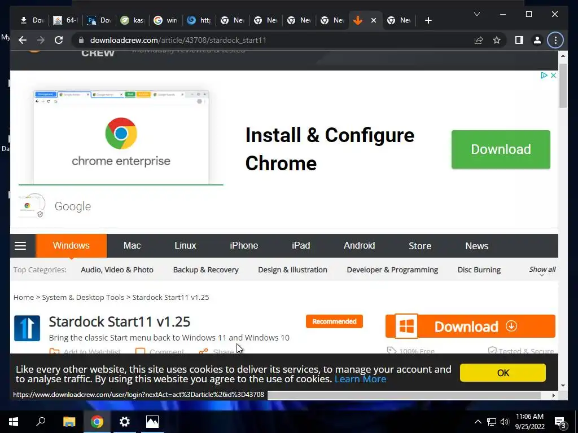
Task: Open the Store section
Action: click(420, 246)
